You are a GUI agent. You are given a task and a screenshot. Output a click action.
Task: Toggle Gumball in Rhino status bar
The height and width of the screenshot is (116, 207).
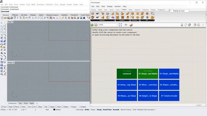pos(116,110)
